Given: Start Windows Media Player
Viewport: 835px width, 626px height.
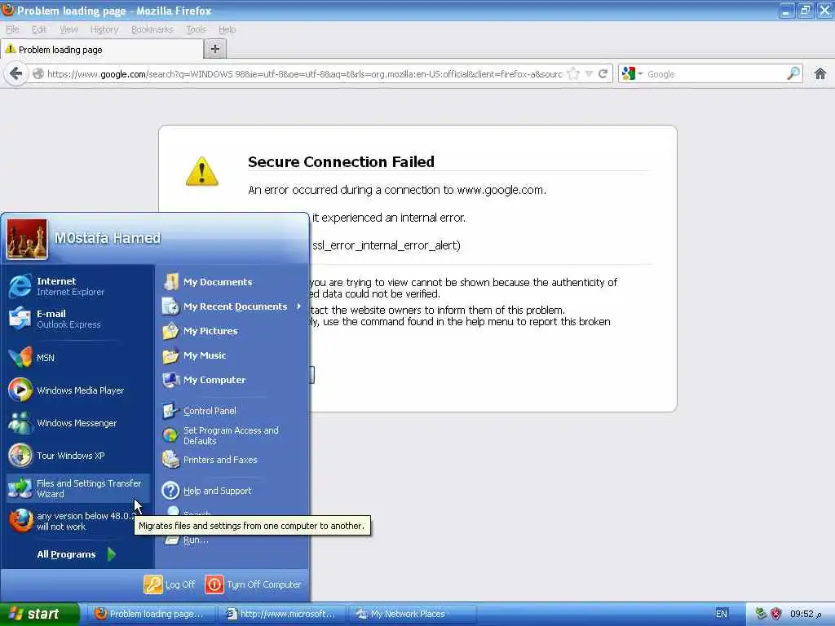Looking at the screenshot, I should tap(77, 390).
